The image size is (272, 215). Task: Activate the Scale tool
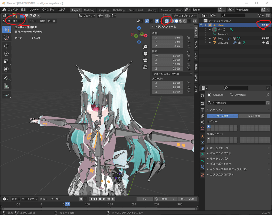6,61
